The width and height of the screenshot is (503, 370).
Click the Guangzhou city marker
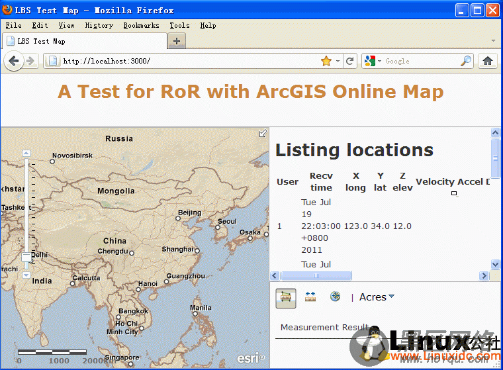click(x=166, y=282)
